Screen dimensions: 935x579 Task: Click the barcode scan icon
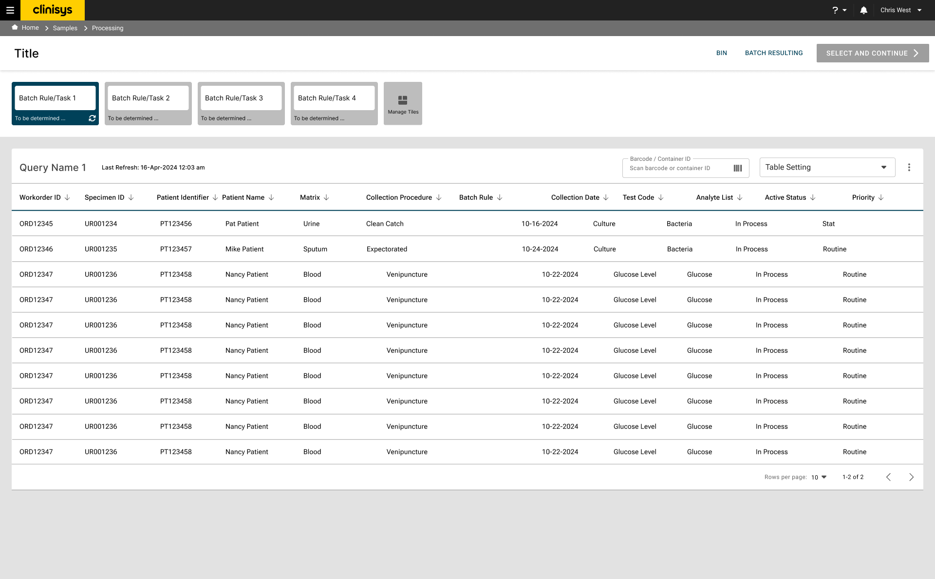[x=738, y=168]
